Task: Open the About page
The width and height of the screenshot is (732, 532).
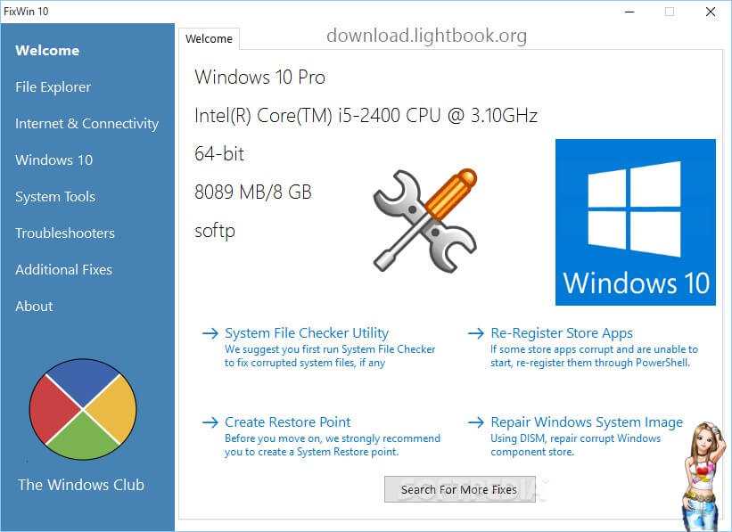Action: click(x=34, y=307)
